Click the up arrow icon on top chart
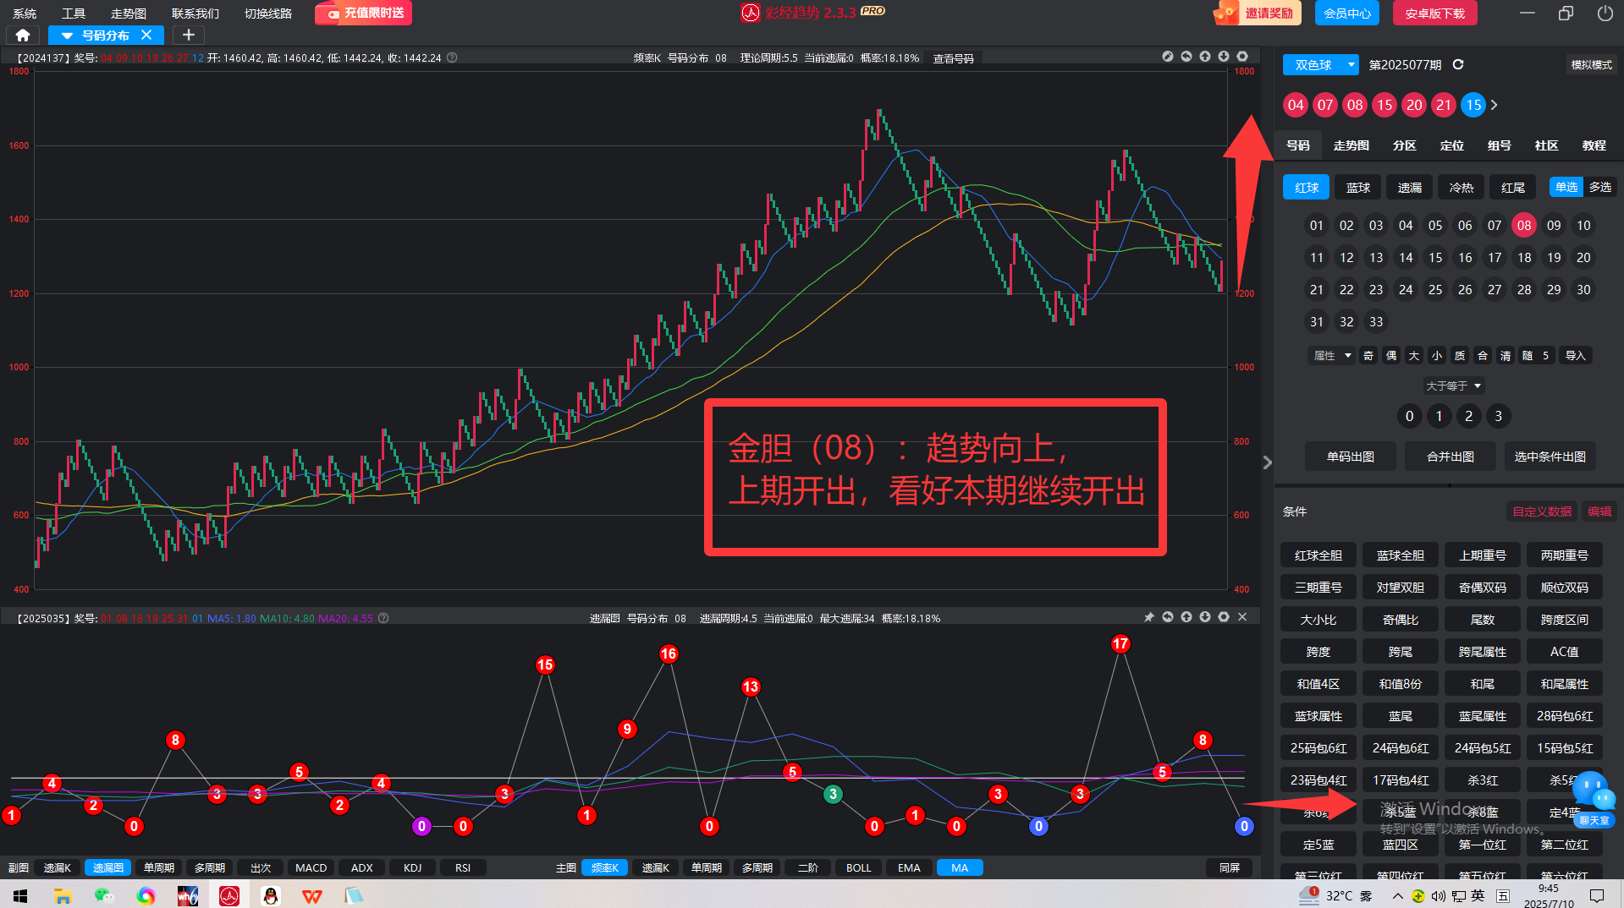This screenshot has height=908, width=1624. tap(1205, 57)
